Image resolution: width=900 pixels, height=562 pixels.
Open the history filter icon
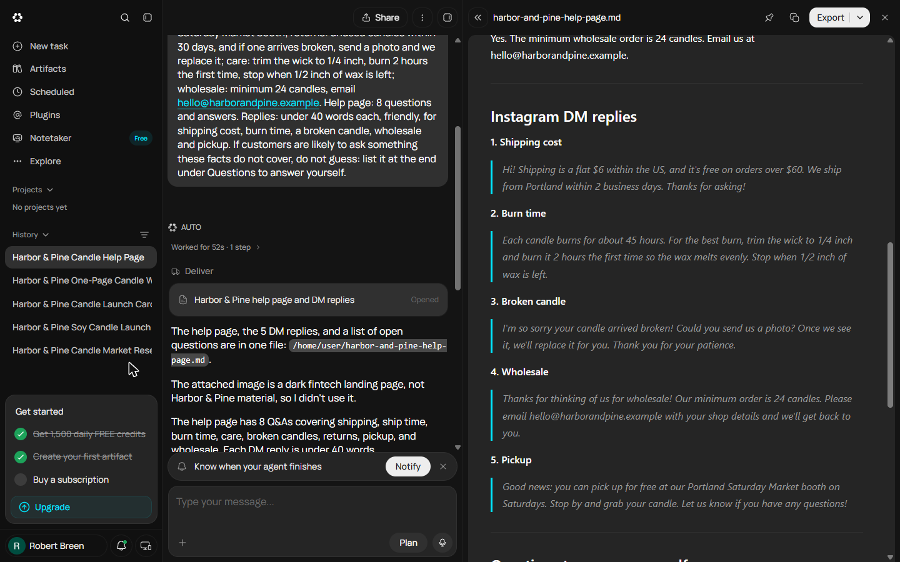(x=144, y=235)
